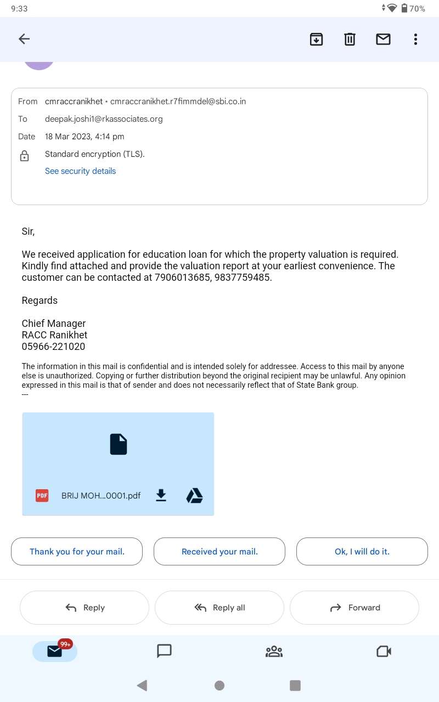
Task: Choose the 'Ok, I will do it.' reply
Action: (362, 552)
